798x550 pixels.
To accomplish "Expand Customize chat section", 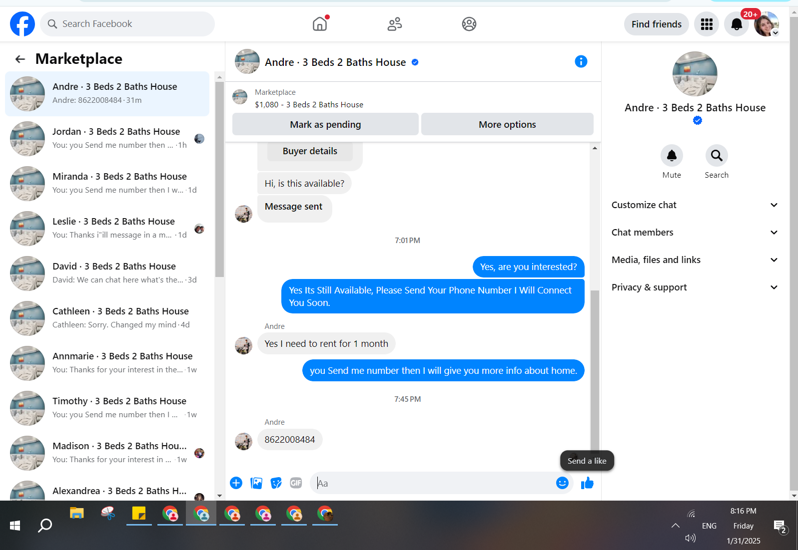I will pyautogui.click(x=695, y=205).
